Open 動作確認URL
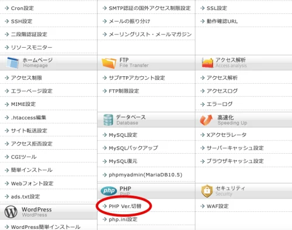 [222, 21]
